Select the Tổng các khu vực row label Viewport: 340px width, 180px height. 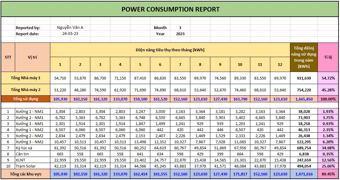point(26,174)
